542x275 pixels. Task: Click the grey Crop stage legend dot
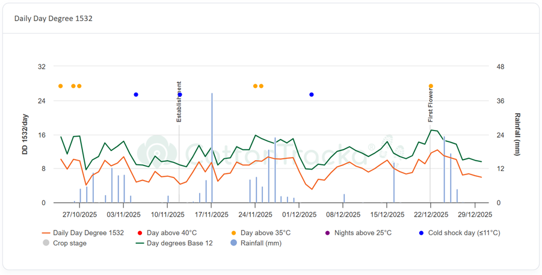tap(46, 243)
